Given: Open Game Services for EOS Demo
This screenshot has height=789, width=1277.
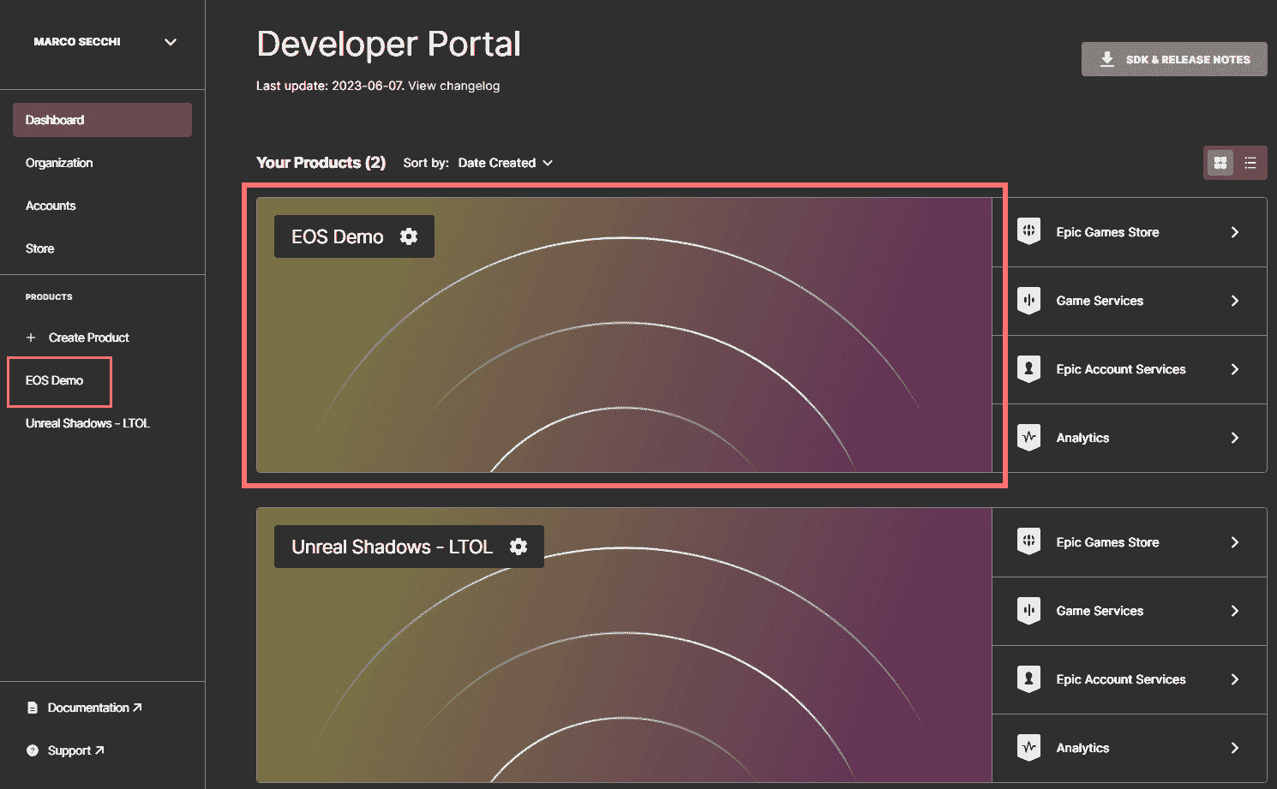Looking at the screenshot, I should [x=1130, y=301].
